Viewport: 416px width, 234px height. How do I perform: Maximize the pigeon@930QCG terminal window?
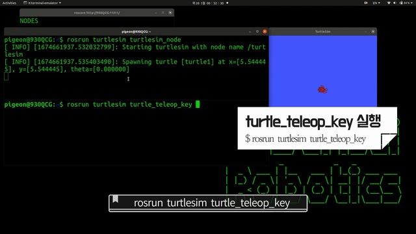pyautogui.click(x=257, y=31)
